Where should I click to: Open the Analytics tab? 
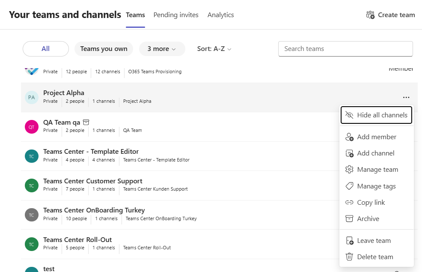220,15
